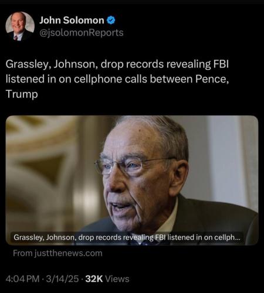Select the @jsolomonReports handle
This screenshot has height=293, width=264.
[x=82, y=33]
